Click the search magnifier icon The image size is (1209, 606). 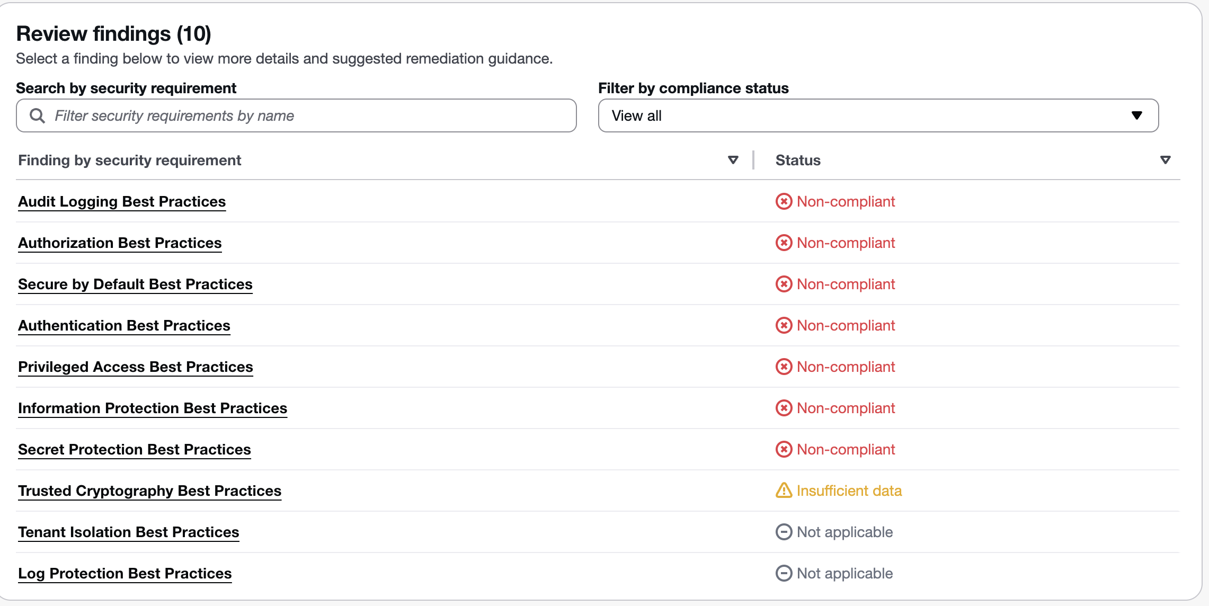coord(37,115)
